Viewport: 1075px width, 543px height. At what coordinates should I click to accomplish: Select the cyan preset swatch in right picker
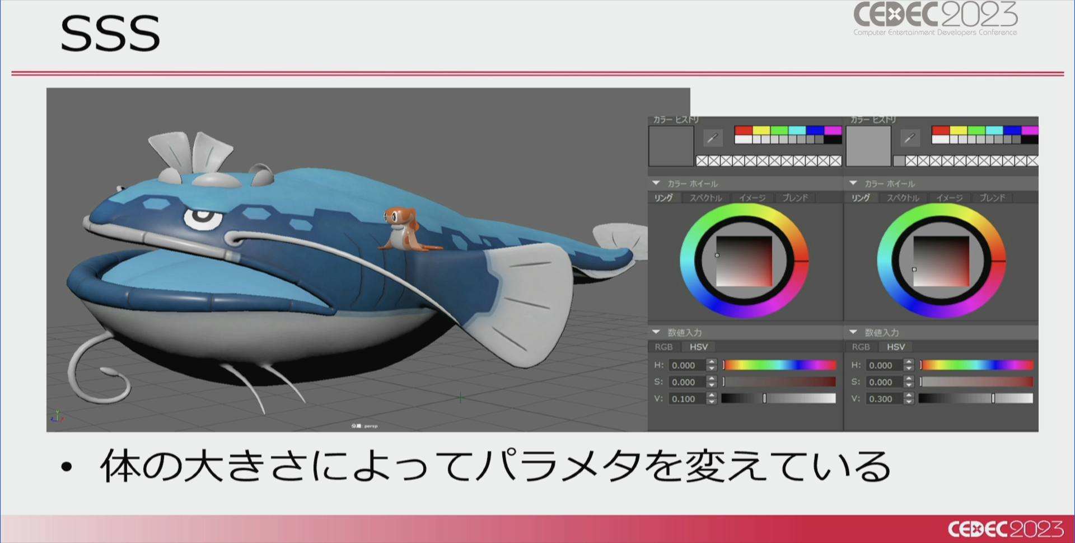pyautogui.click(x=994, y=130)
